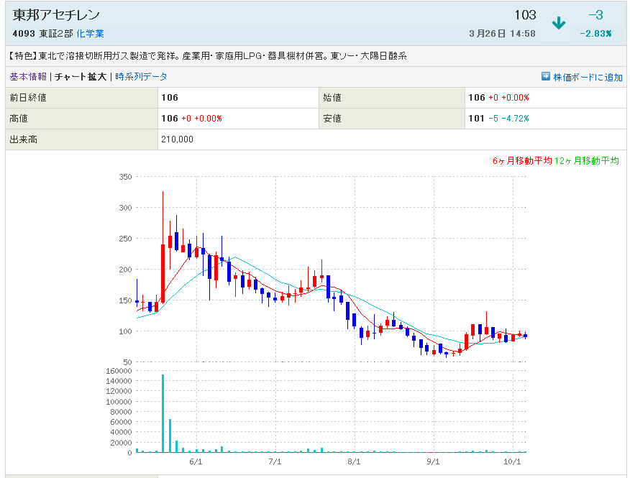Viewport: 630px width, 478px height.
Task: Open the 時系列データ tab
Action: pyautogui.click(x=141, y=77)
